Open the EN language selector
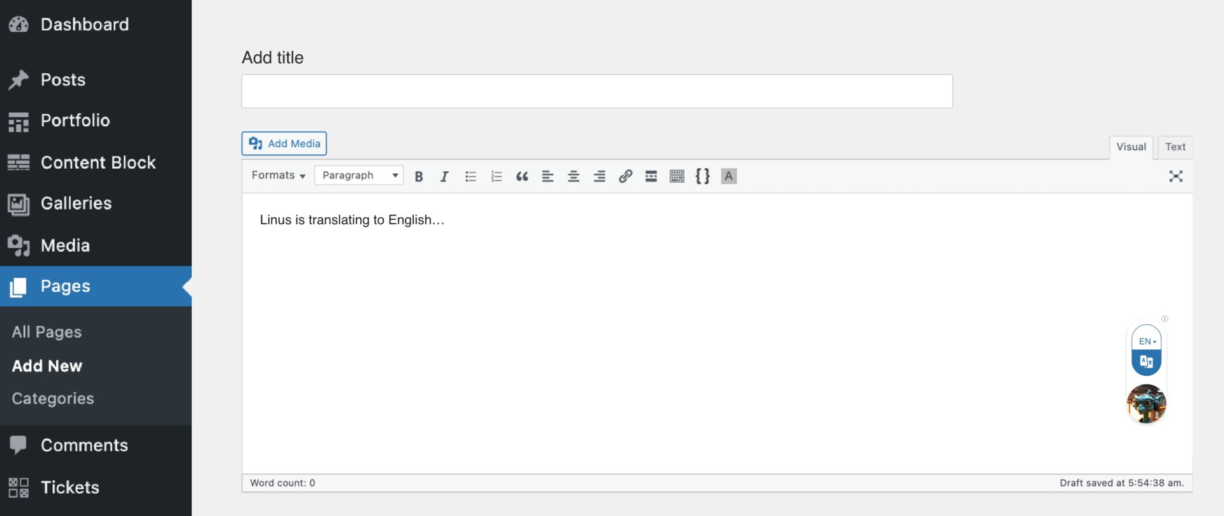1224x516 pixels. coord(1146,341)
